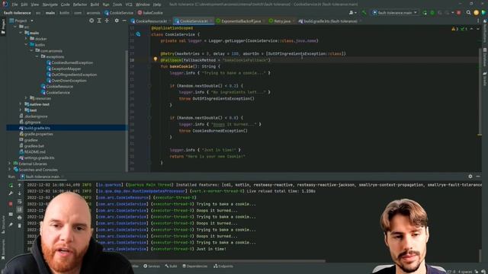This screenshot has width=488, height=274.
Task: Select CookieResource in project tree
Action: click(57, 86)
